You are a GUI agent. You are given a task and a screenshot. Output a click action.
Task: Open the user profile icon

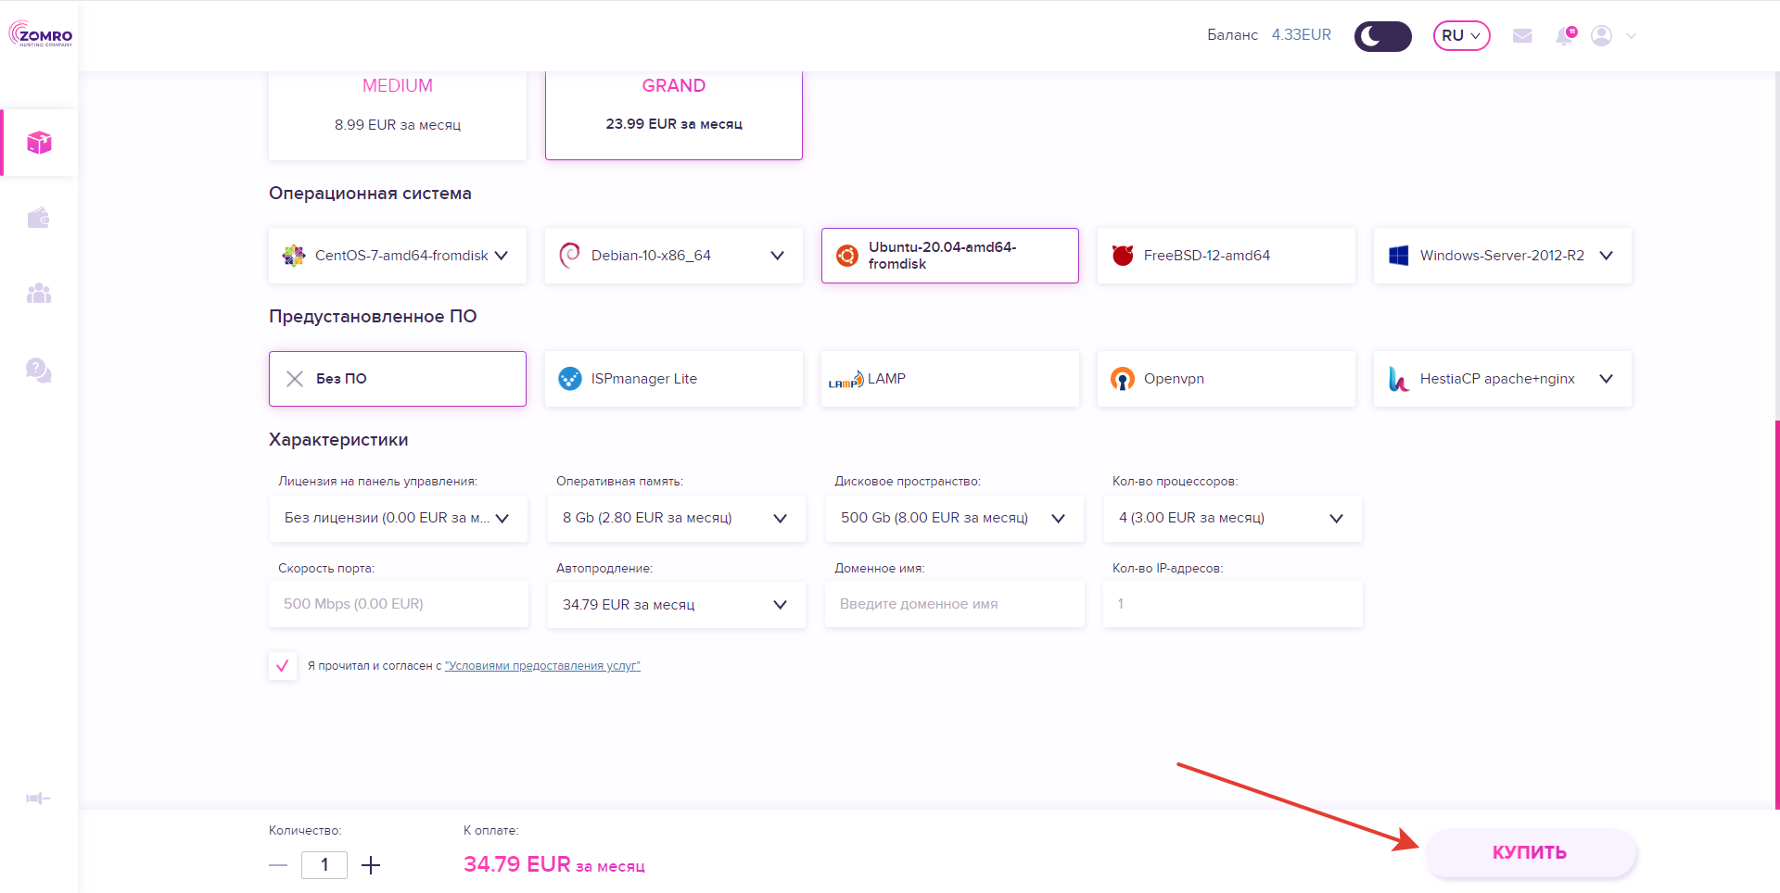1601,36
